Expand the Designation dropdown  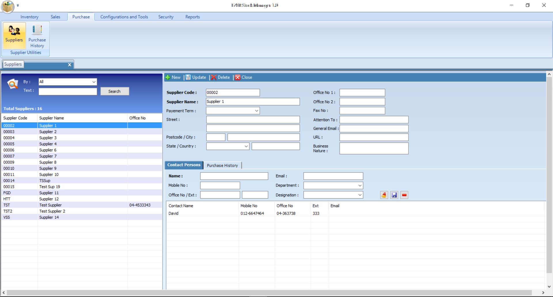(x=360, y=195)
